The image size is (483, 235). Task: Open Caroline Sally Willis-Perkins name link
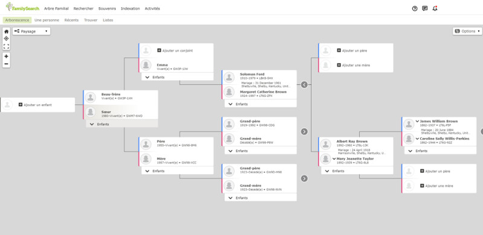click(x=444, y=139)
